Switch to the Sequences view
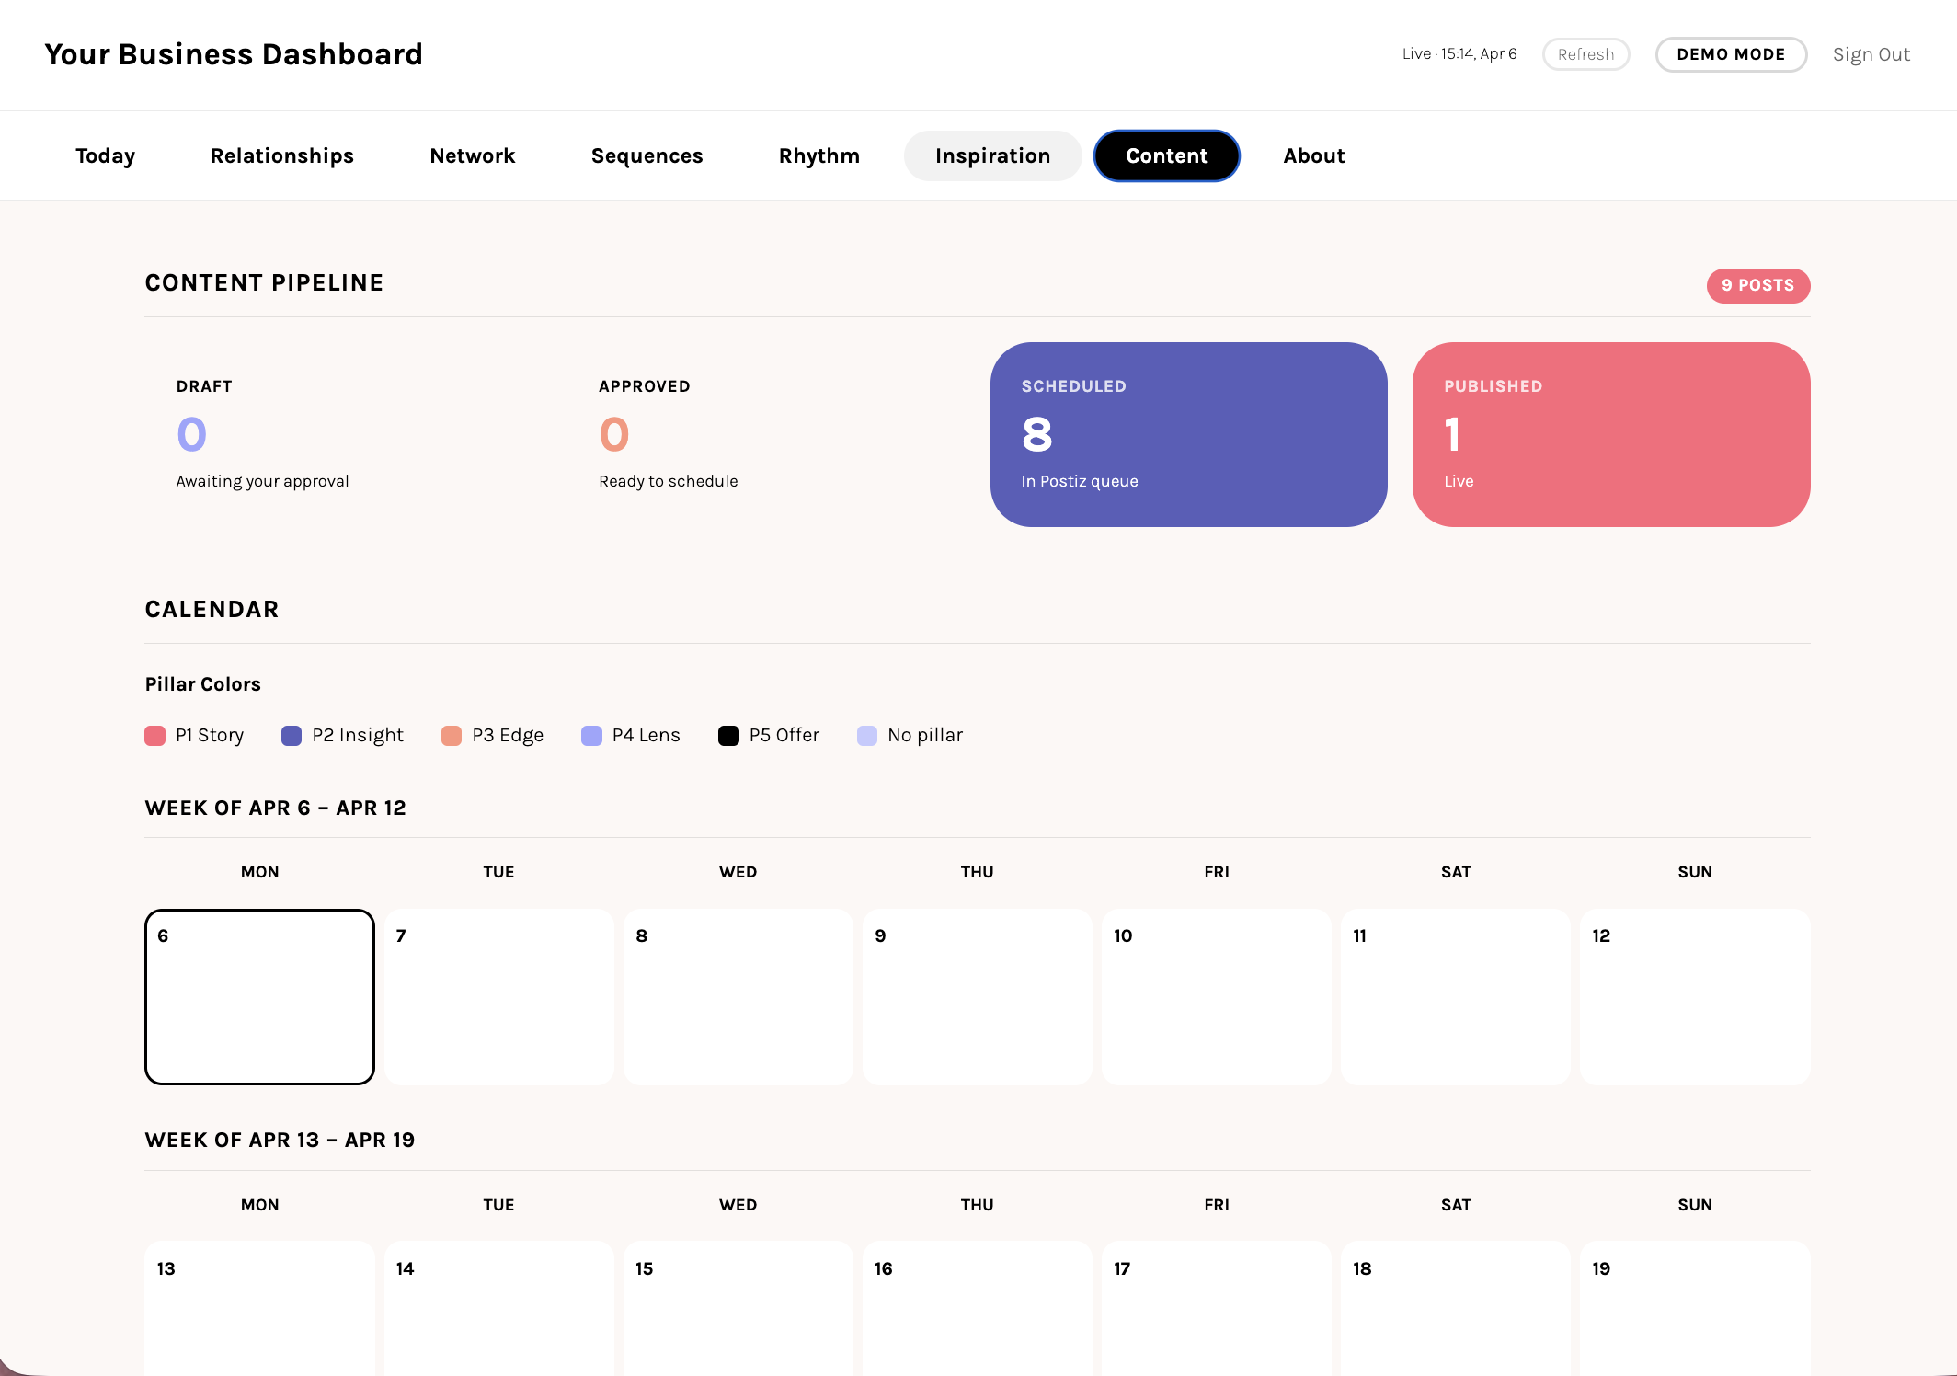The height and width of the screenshot is (1376, 1957). (x=647, y=155)
